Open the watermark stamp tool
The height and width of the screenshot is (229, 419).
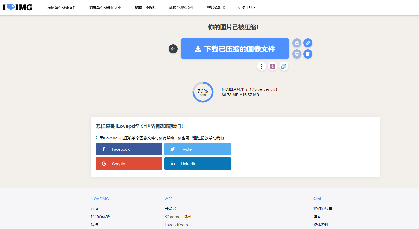click(x=273, y=66)
